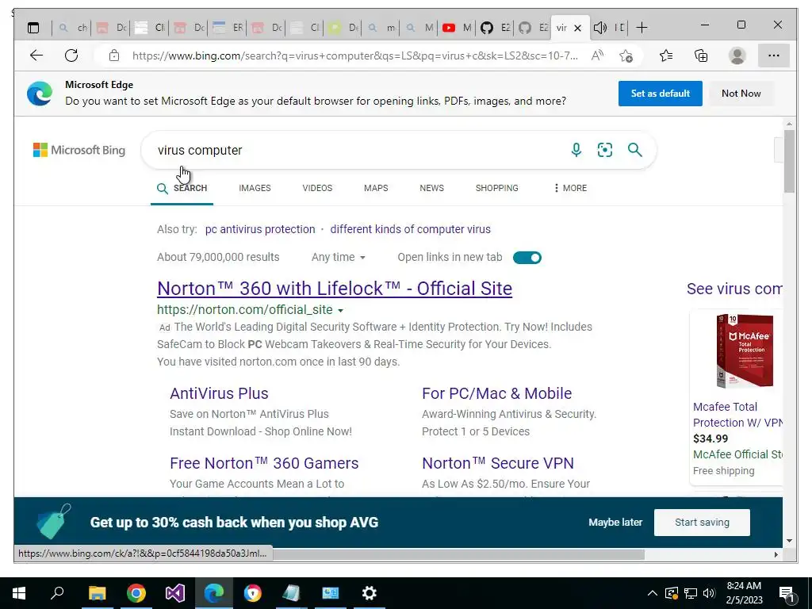Click the horizontal scrollbar thumb
This screenshot has height=609, width=812.
point(458,554)
